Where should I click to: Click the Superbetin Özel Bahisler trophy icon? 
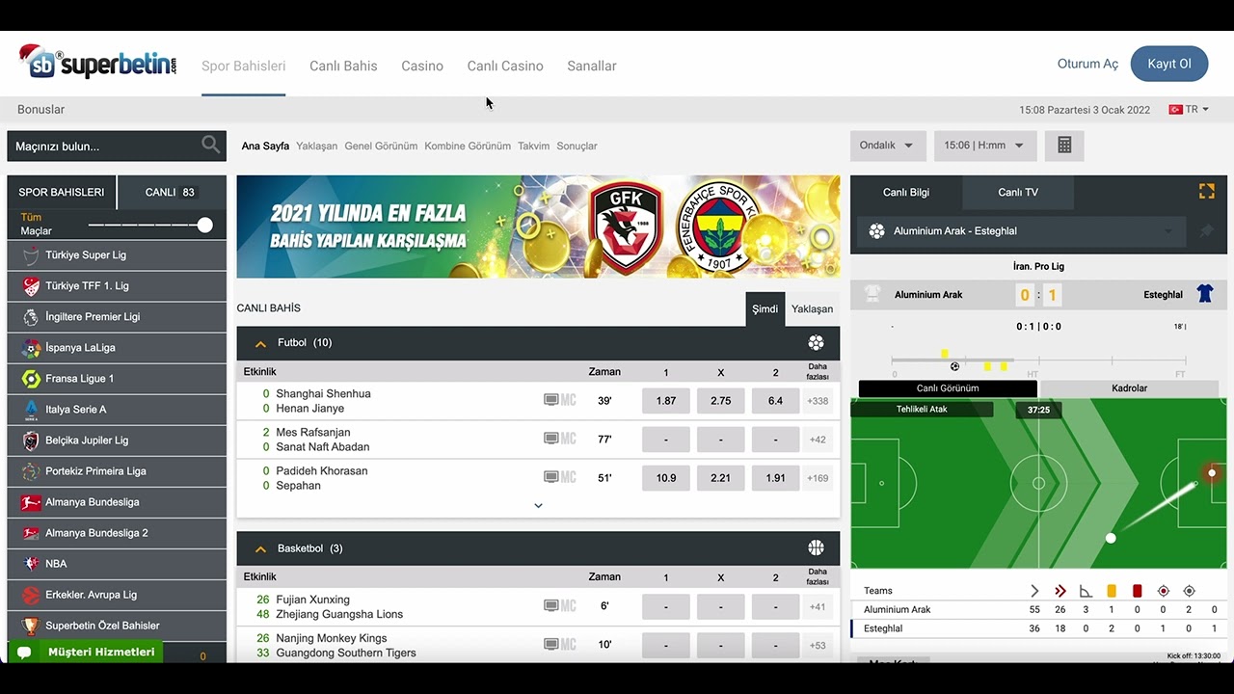31,626
